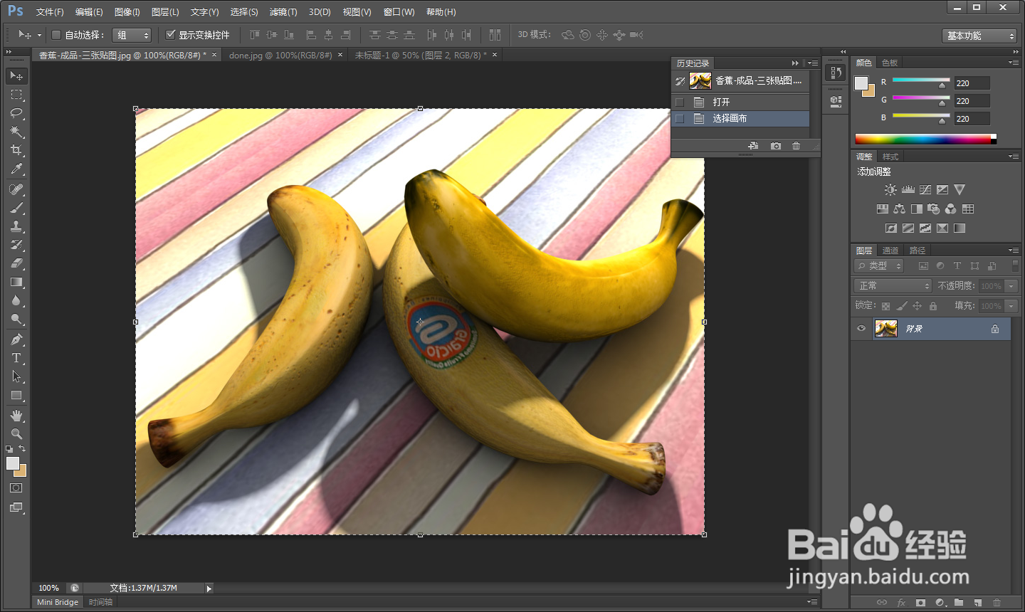Screen dimensions: 1025x612
Task: Select the Pen tool
Action: click(x=16, y=339)
